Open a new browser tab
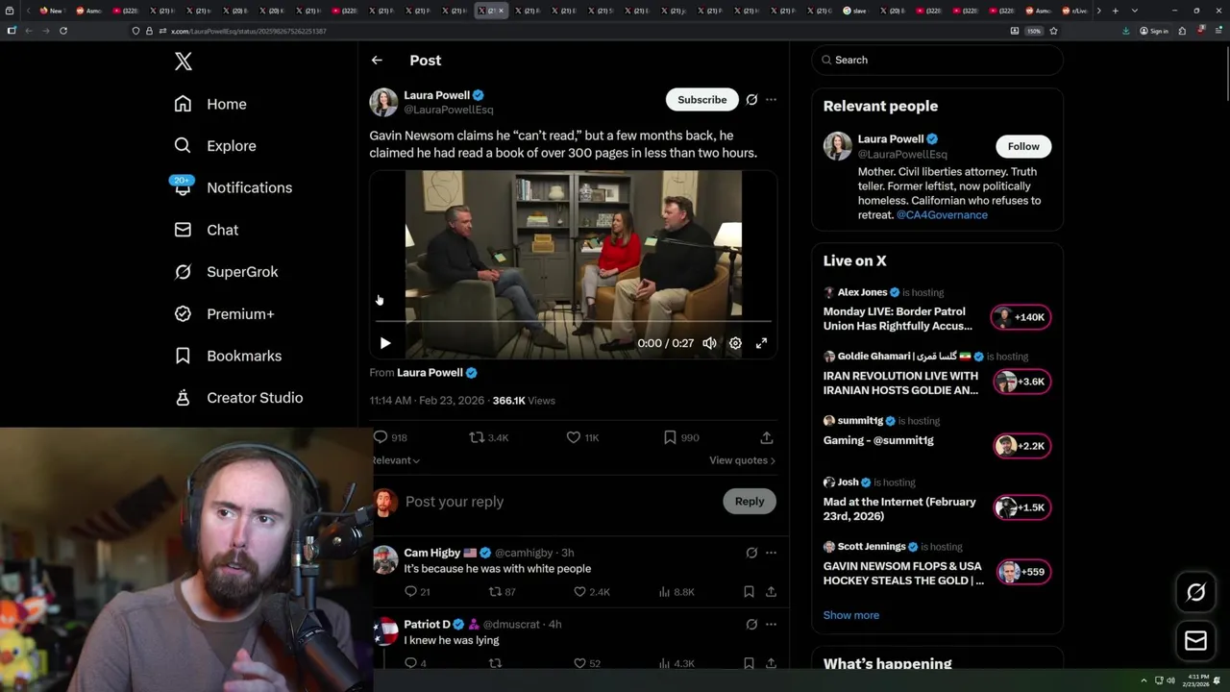 (1115, 11)
